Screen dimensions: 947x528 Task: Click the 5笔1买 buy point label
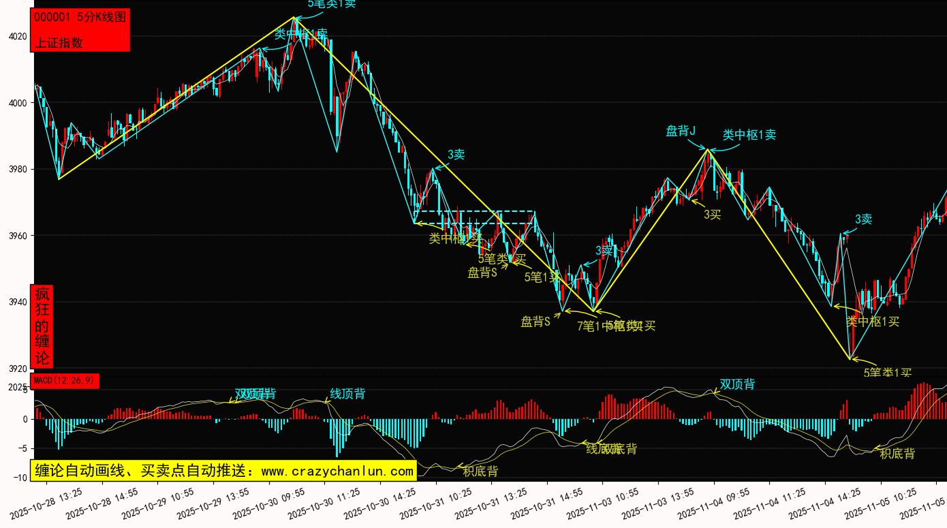click(x=542, y=277)
